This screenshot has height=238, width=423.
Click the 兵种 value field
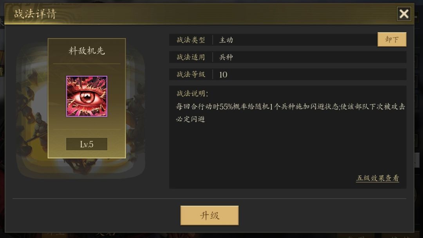309,57
